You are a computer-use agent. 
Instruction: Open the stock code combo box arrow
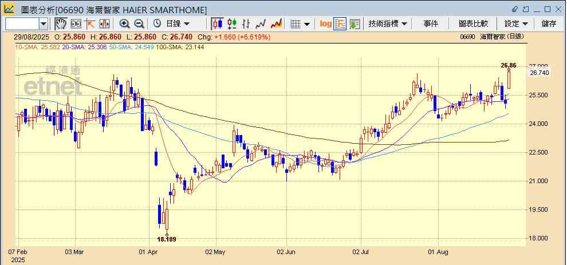pyautogui.click(x=44, y=24)
